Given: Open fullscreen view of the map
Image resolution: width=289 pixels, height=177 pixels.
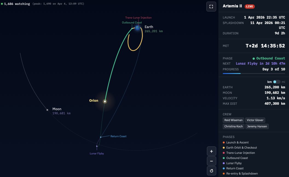Looking at the screenshot, I should point(211,7).
